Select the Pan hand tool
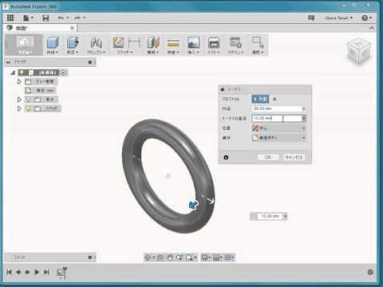Image resolution: width=383 pixels, height=287 pixels. pyautogui.click(x=170, y=258)
